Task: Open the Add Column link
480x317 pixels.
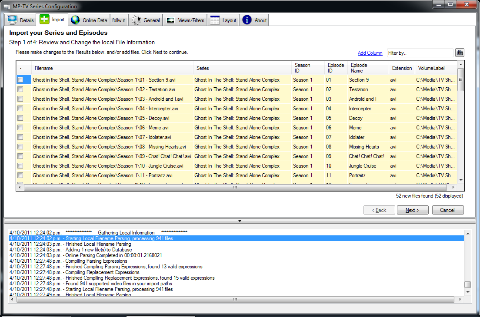Action: point(370,53)
